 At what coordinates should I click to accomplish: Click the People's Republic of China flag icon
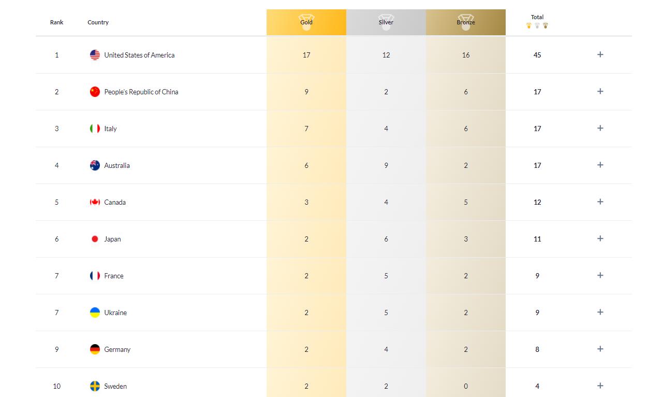coord(95,92)
